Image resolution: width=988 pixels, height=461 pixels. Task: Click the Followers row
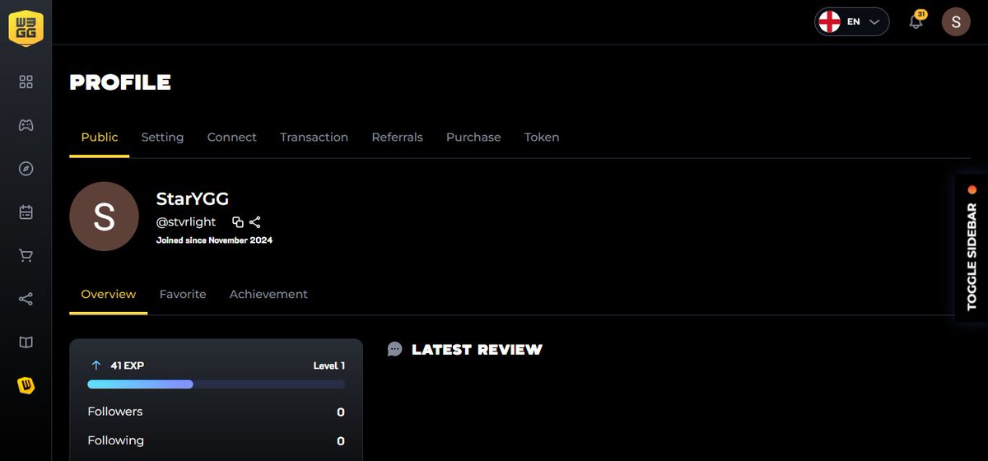tap(216, 412)
